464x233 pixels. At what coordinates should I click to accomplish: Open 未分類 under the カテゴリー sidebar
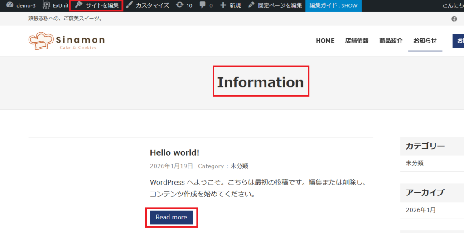[x=415, y=163]
